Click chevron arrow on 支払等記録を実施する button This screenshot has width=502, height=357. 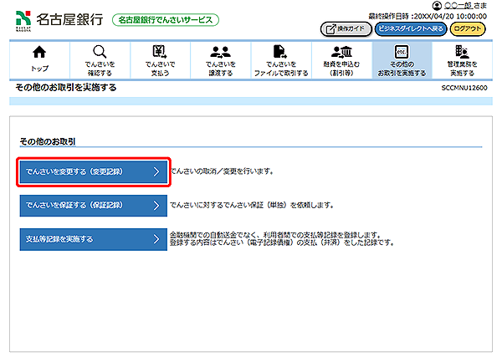tap(156, 239)
